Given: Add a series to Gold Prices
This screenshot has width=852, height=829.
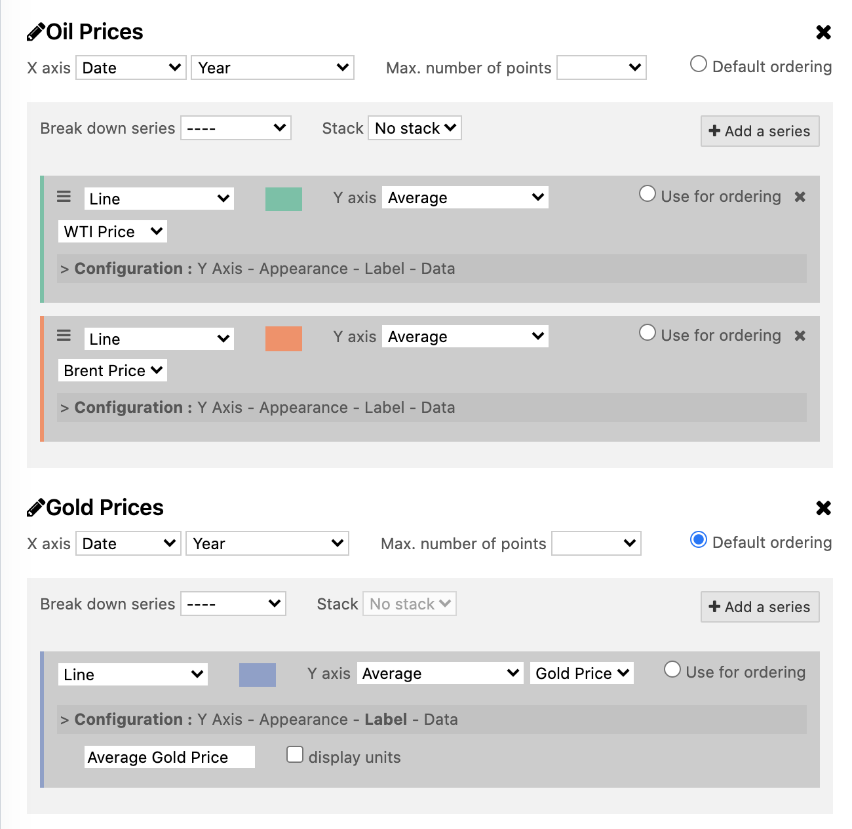Looking at the screenshot, I should [x=760, y=607].
